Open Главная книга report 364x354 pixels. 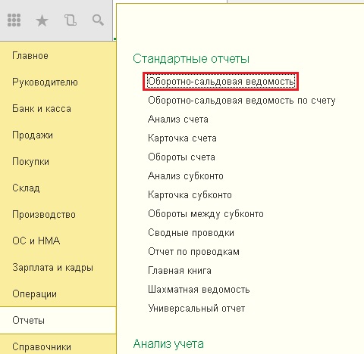pos(180,271)
